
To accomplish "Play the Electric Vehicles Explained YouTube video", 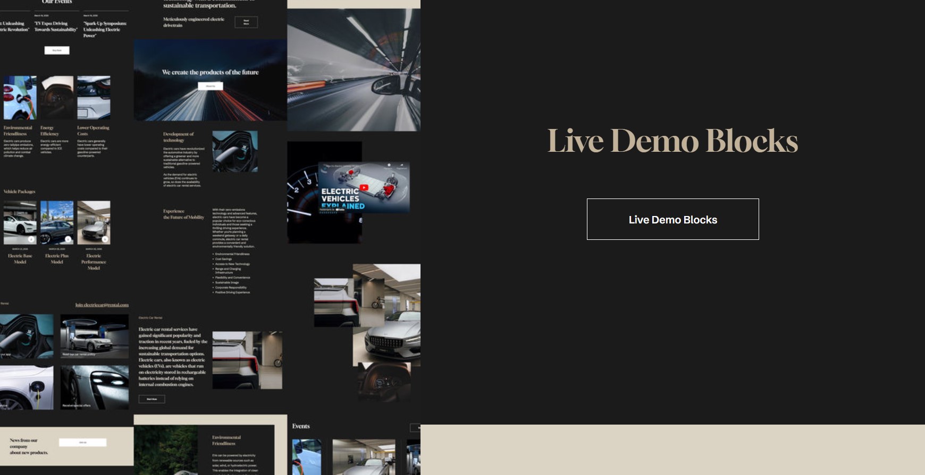I will pos(364,187).
